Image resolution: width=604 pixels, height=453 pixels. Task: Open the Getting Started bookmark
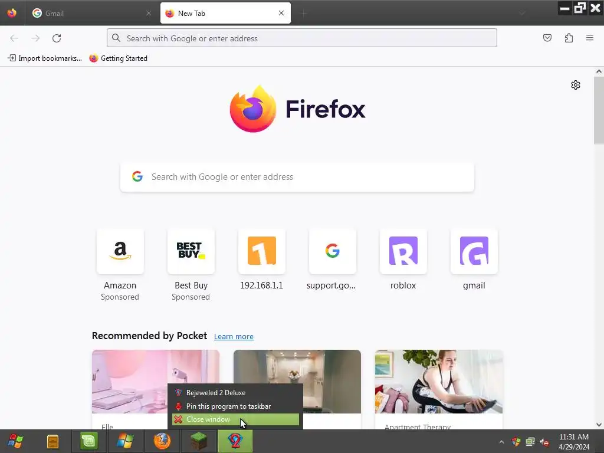118,58
